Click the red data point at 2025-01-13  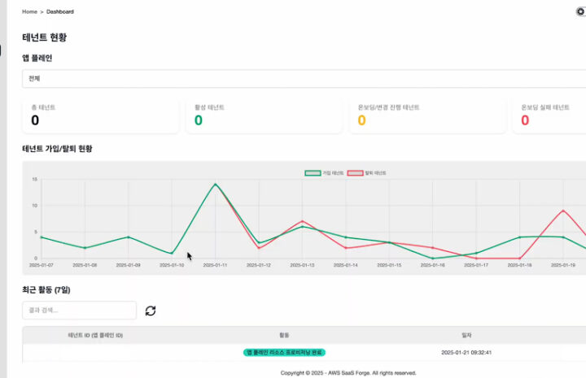(302, 221)
